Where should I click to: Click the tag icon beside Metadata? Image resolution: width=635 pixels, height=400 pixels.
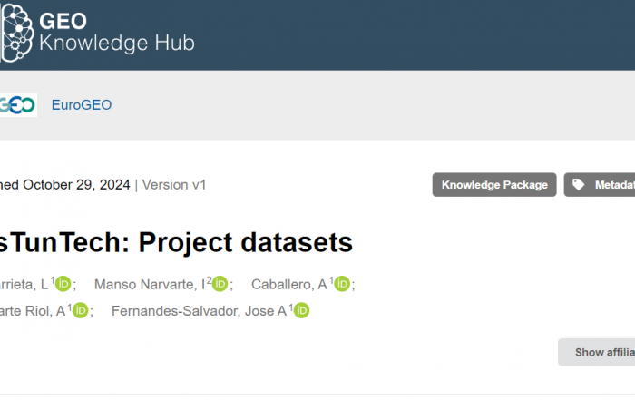pyautogui.click(x=579, y=185)
